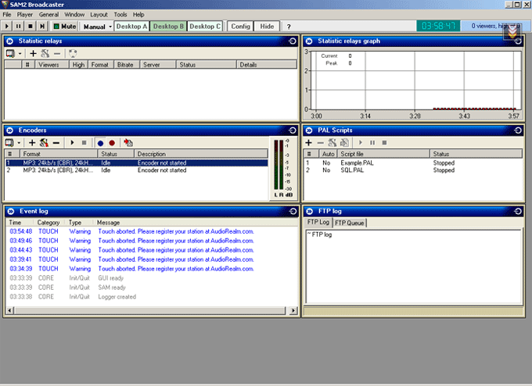Viewport: 532px width, 386px height.
Task: Switch to the Desktop C layout
Action: coord(205,26)
